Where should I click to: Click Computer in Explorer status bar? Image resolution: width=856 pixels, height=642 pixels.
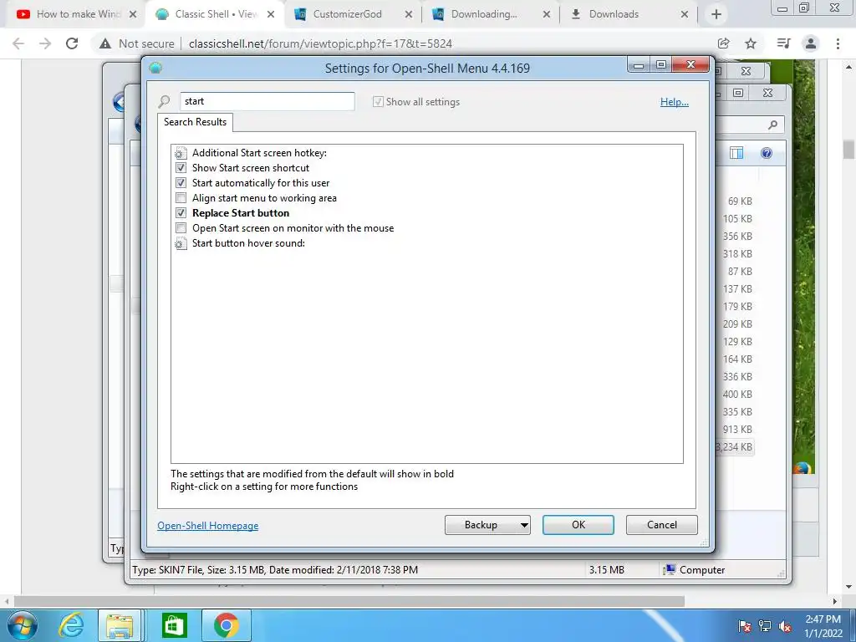[x=702, y=570]
